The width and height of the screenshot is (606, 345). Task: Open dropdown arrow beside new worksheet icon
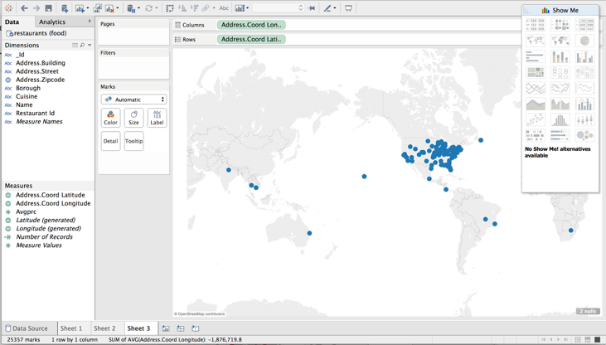point(87,8)
